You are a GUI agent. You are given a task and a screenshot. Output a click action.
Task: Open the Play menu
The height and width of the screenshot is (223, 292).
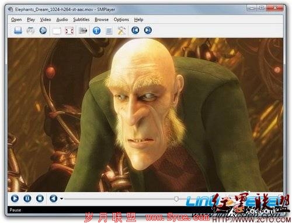coord(31,19)
